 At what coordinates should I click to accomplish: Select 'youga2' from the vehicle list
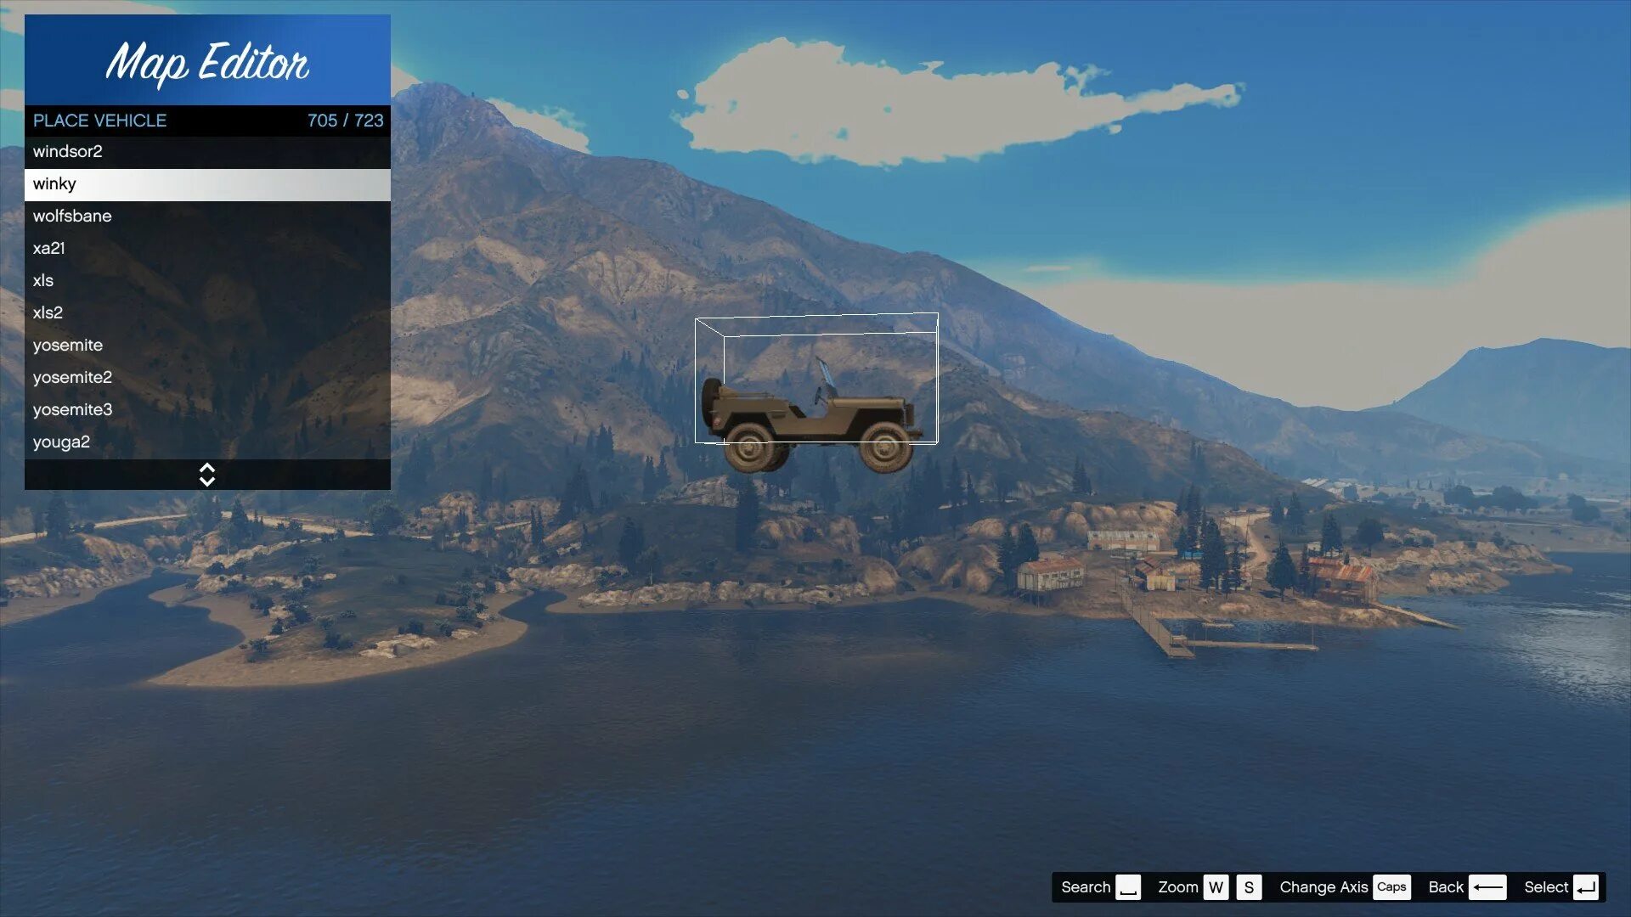62,442
